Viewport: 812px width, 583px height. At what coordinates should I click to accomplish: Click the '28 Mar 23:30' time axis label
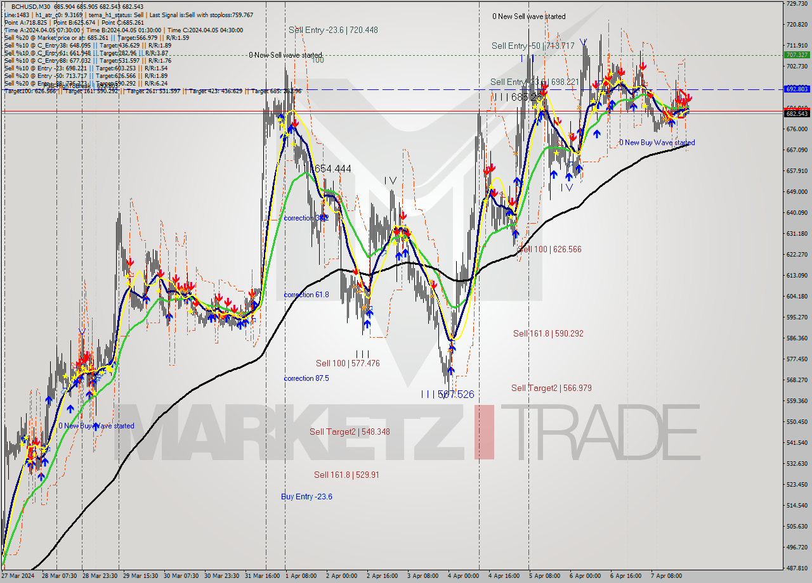tap(100, 576)
